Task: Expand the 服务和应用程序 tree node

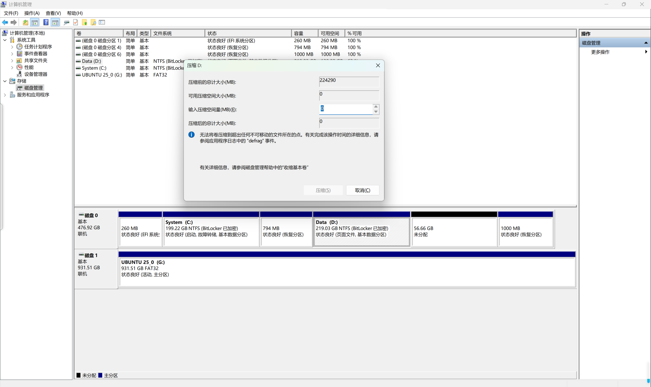Action: tap(5, 95)
